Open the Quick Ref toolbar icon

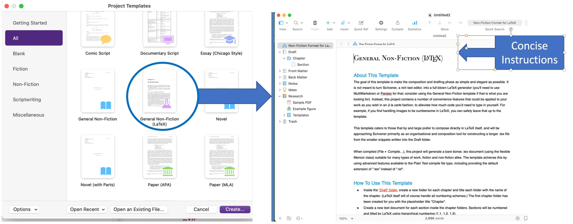tap(361, 23)
